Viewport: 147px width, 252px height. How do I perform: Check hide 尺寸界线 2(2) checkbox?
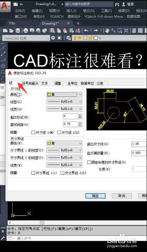pyautogui.click(x=62, y=173)
